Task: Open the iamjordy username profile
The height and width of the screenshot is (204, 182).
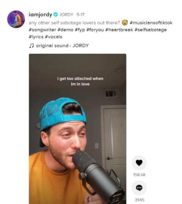Action: click(40, 14)
